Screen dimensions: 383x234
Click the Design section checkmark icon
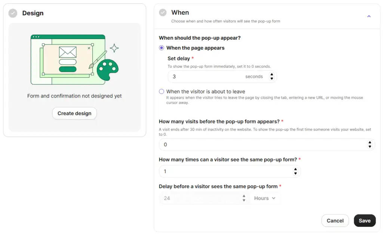click(x=12, y=13)
